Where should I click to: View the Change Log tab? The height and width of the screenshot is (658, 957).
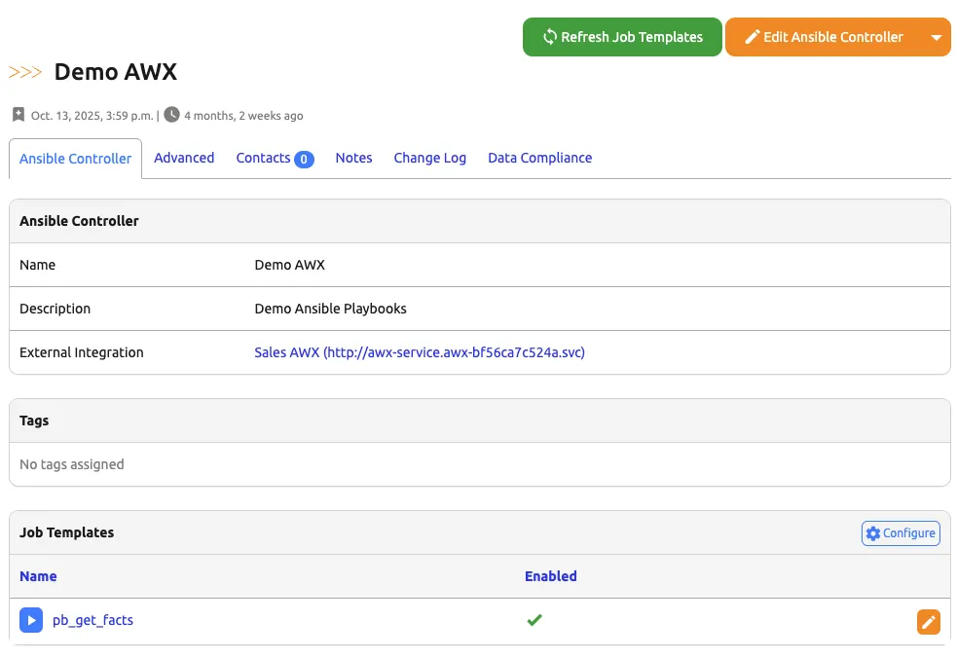(429, 158)
